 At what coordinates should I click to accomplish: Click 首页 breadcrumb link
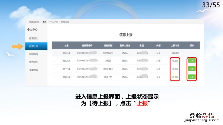pos(44,22)
